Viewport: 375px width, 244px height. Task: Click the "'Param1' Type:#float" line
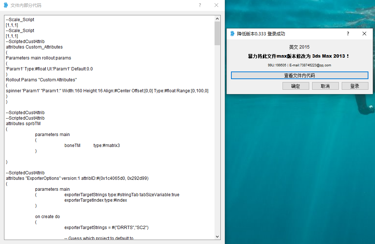tap(49, 69)
